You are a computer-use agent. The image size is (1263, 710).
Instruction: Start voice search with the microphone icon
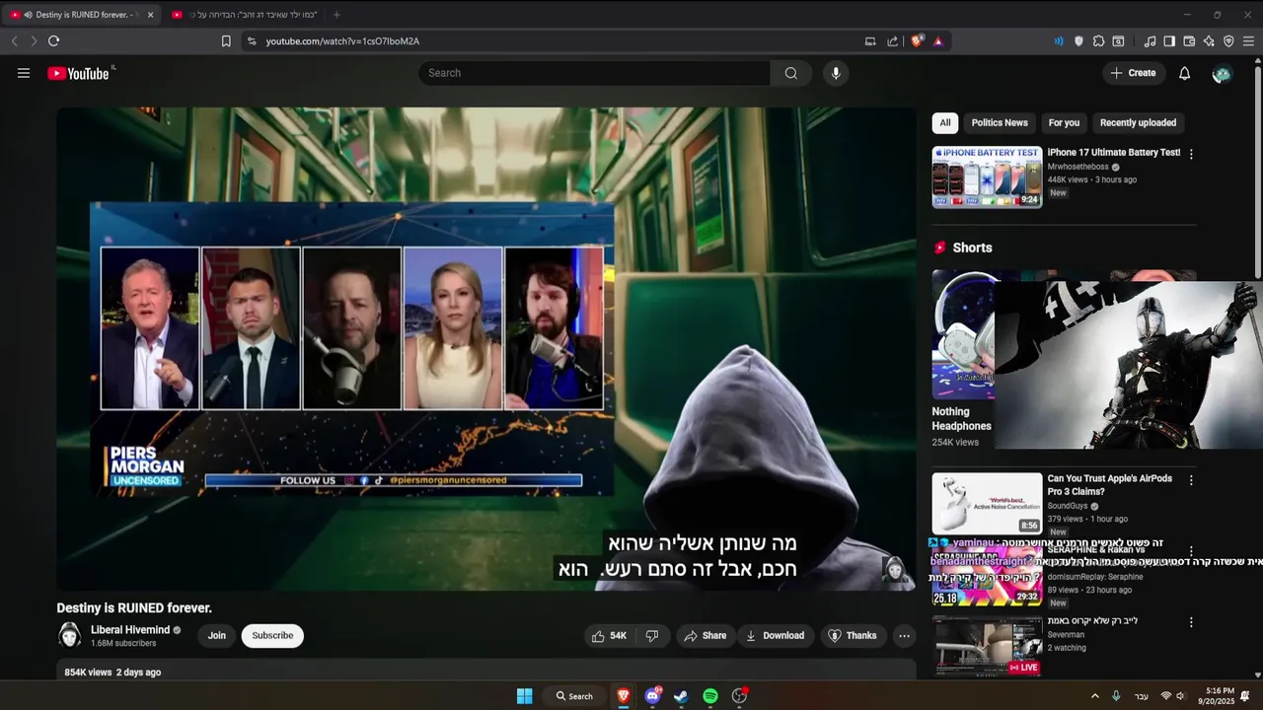836,73
